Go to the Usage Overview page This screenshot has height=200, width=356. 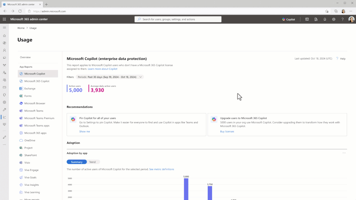[x=25, y=57]
